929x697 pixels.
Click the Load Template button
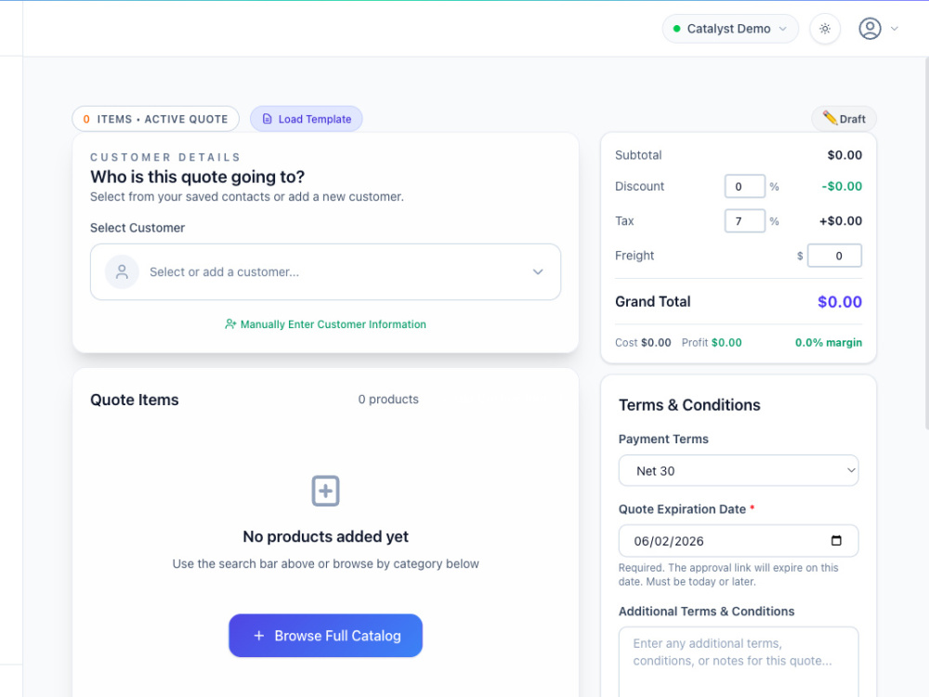click(307, 119)
